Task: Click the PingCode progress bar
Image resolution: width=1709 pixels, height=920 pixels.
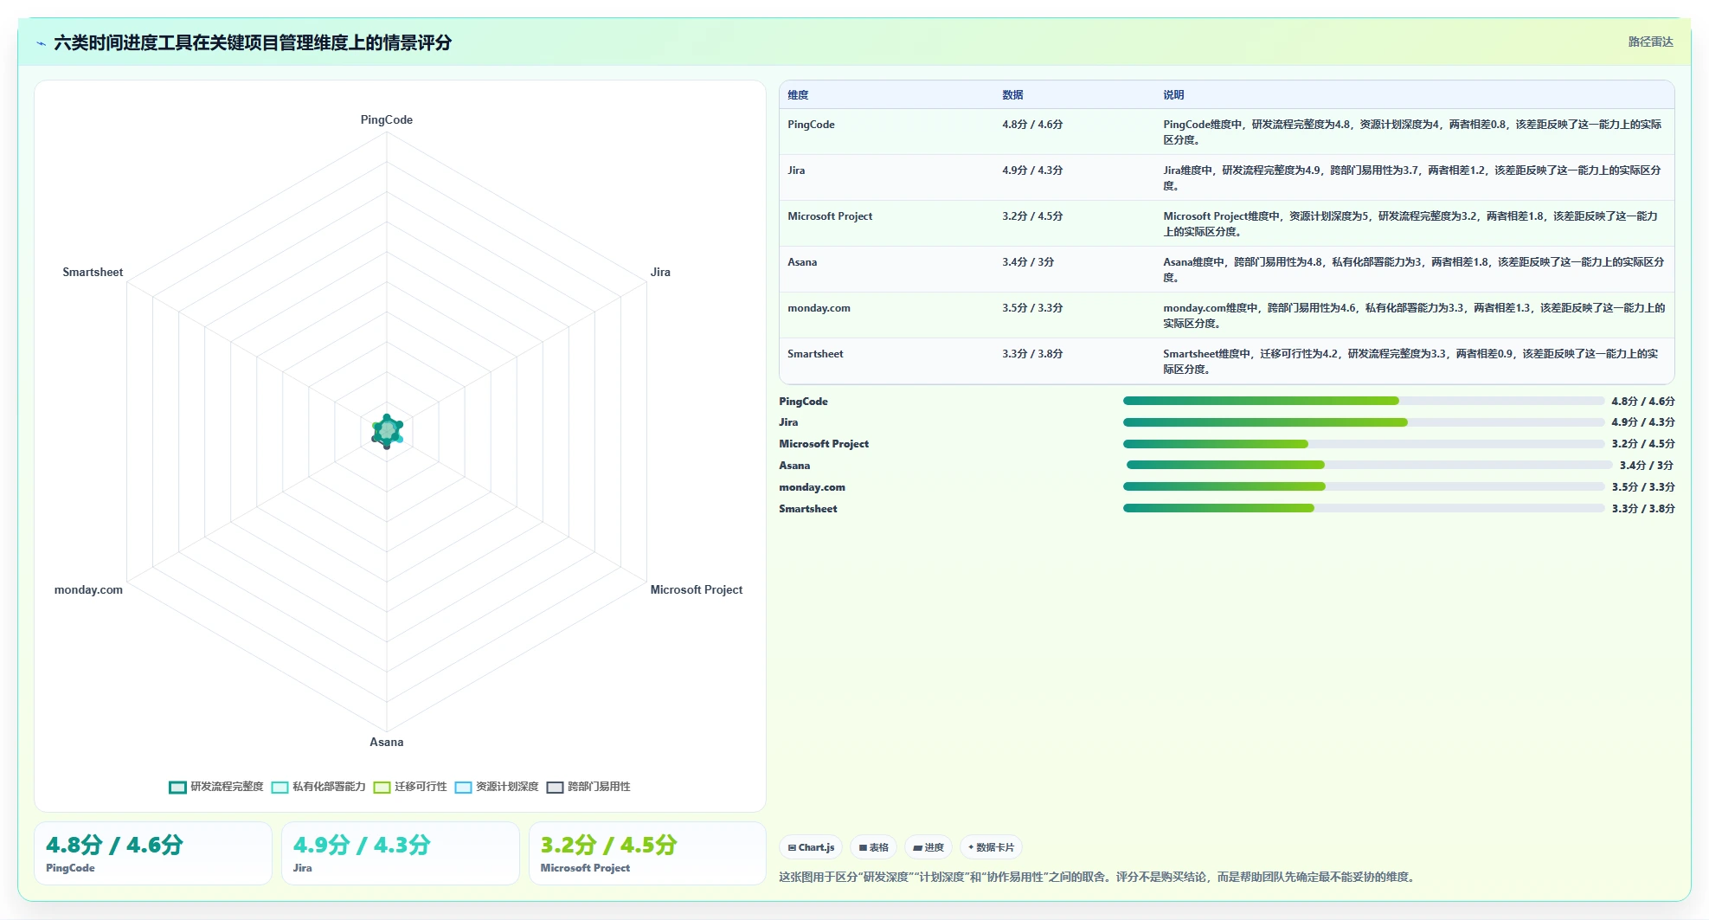Action: point(1364,401)
